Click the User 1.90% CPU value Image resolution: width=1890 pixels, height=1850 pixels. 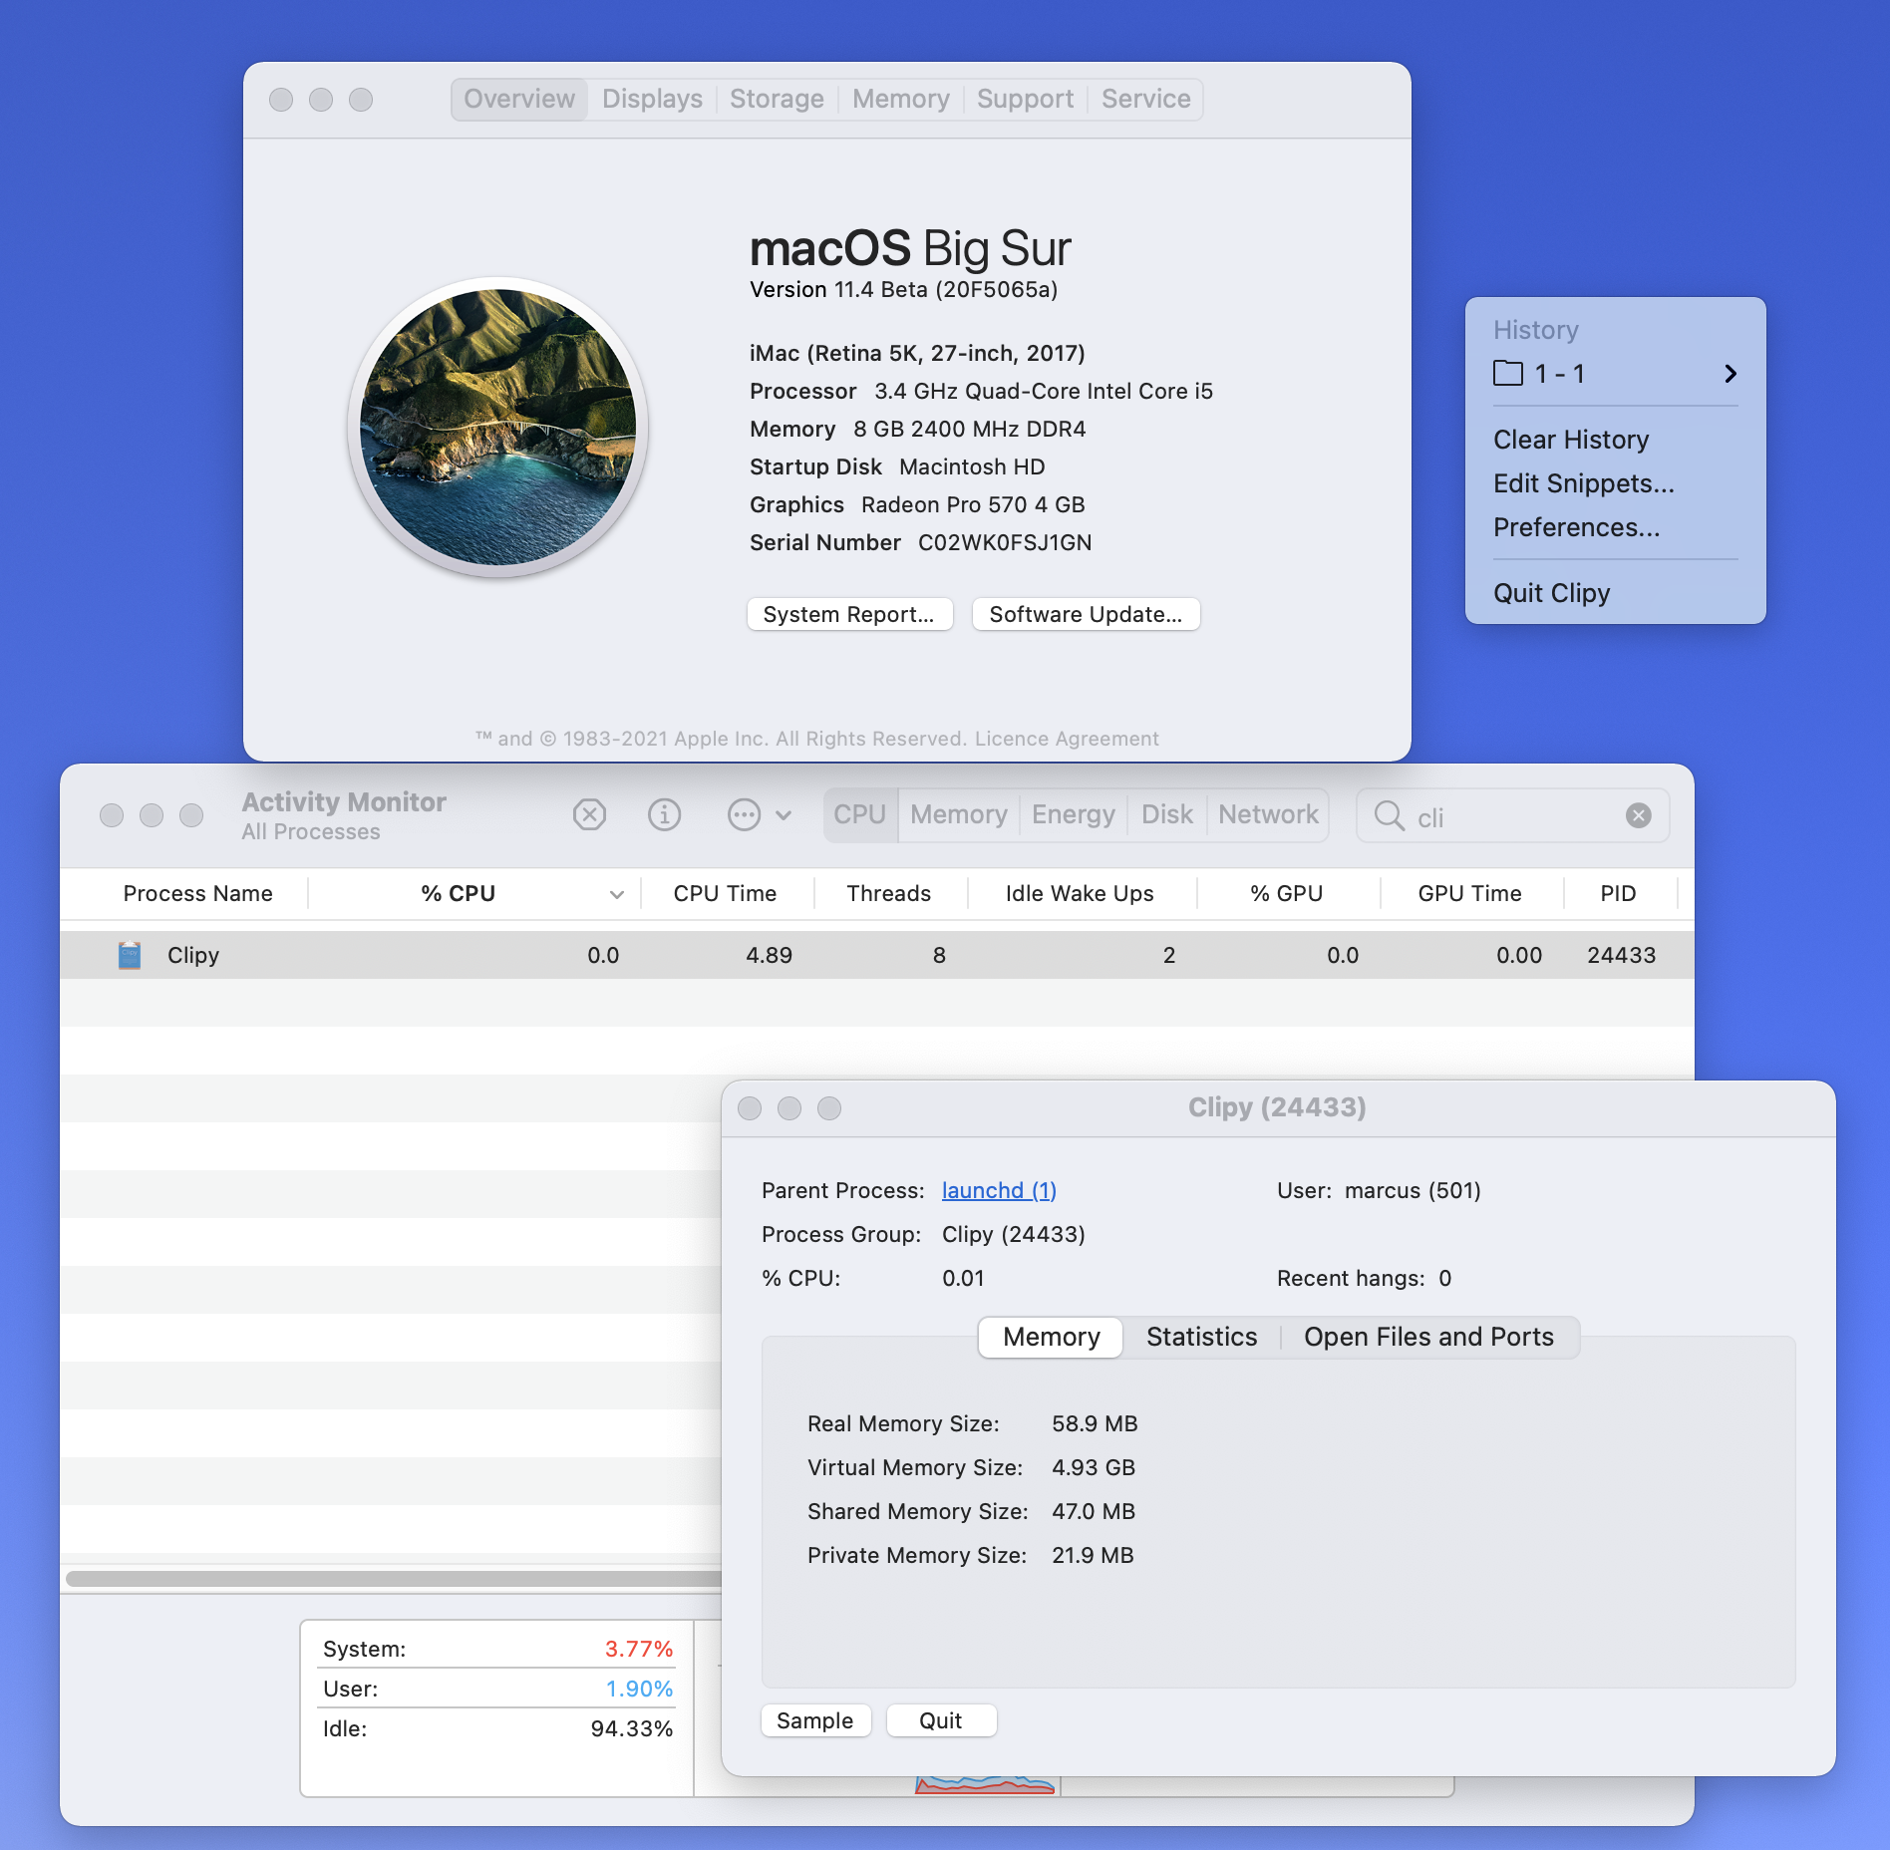click(639, 1689)
